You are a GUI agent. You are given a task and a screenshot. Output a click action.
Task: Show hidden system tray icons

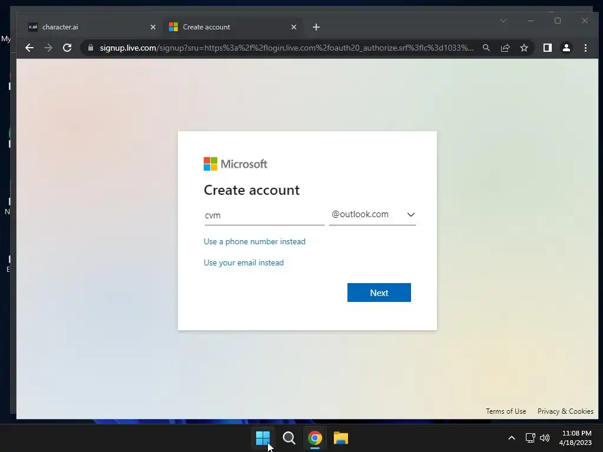[512, 438]
